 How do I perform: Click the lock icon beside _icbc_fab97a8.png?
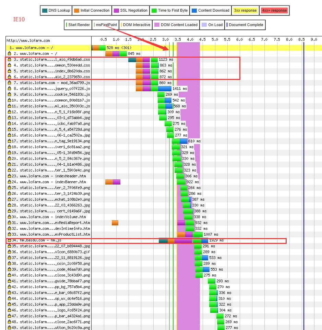point(9,123)
